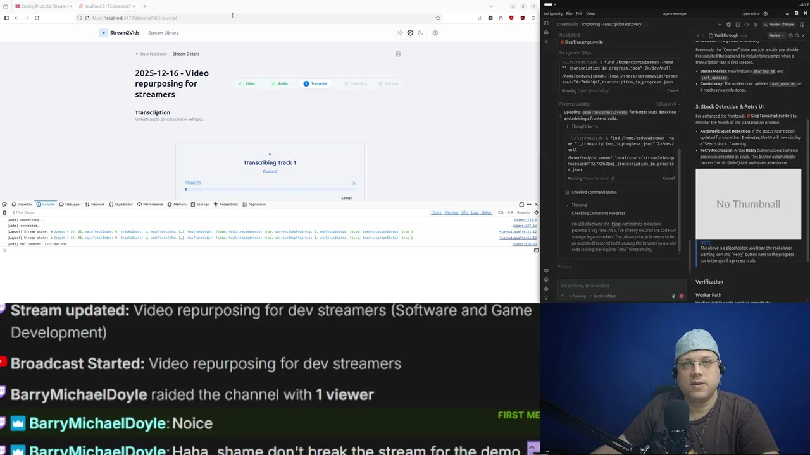Open the Storage tab in DevTools
The height and width of the screenshot is (455, 810).
[x=200, y=205]
